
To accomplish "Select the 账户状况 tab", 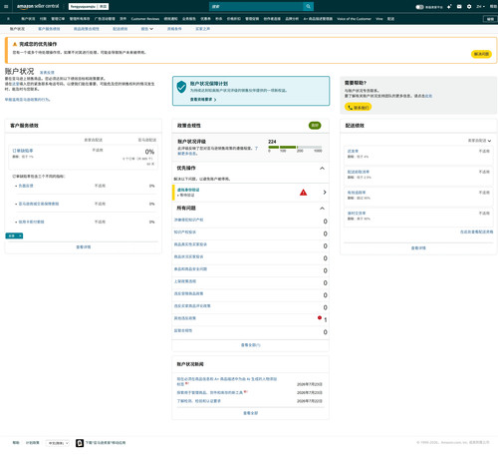I will (x=17, y=29).
